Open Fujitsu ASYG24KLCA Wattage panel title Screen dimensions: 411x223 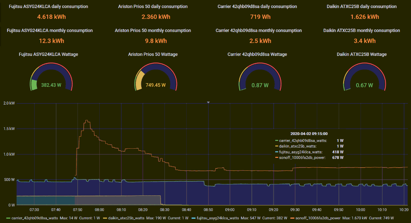coord(49,54)
